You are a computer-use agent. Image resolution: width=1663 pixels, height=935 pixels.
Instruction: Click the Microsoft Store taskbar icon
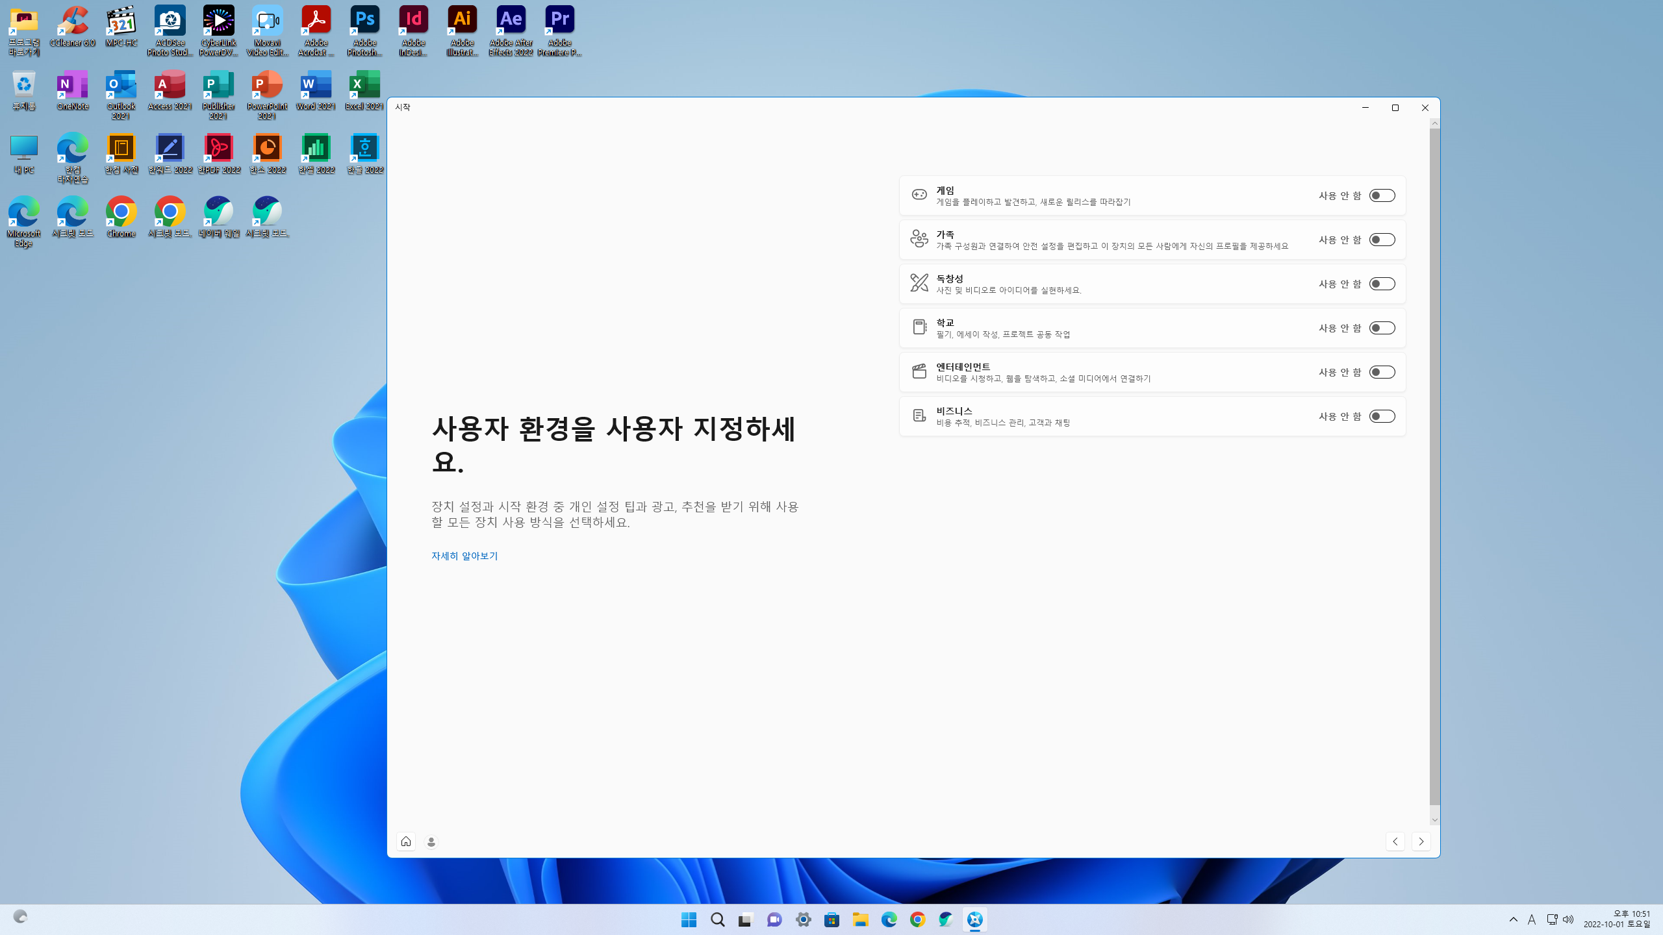[831, 919]
